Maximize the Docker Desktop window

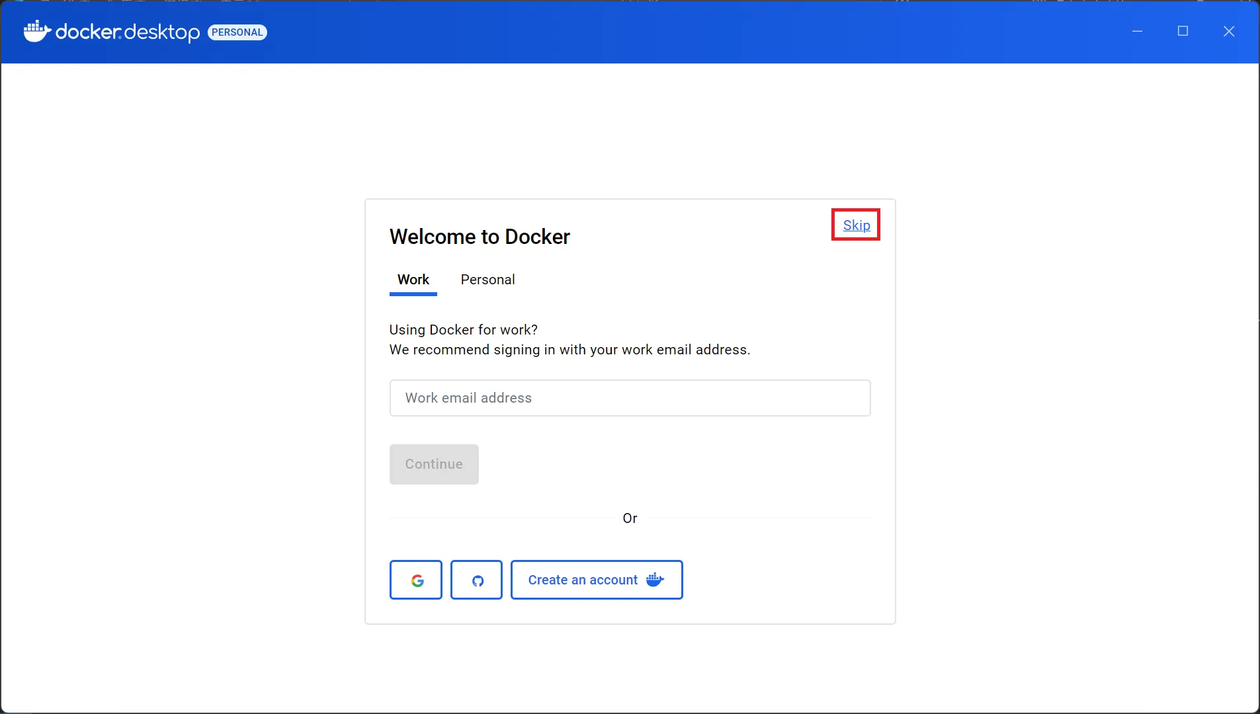point(1183,31)
